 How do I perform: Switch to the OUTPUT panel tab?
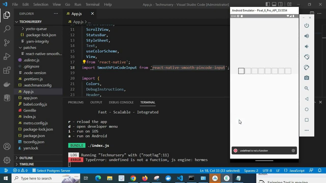click(96, 102)
